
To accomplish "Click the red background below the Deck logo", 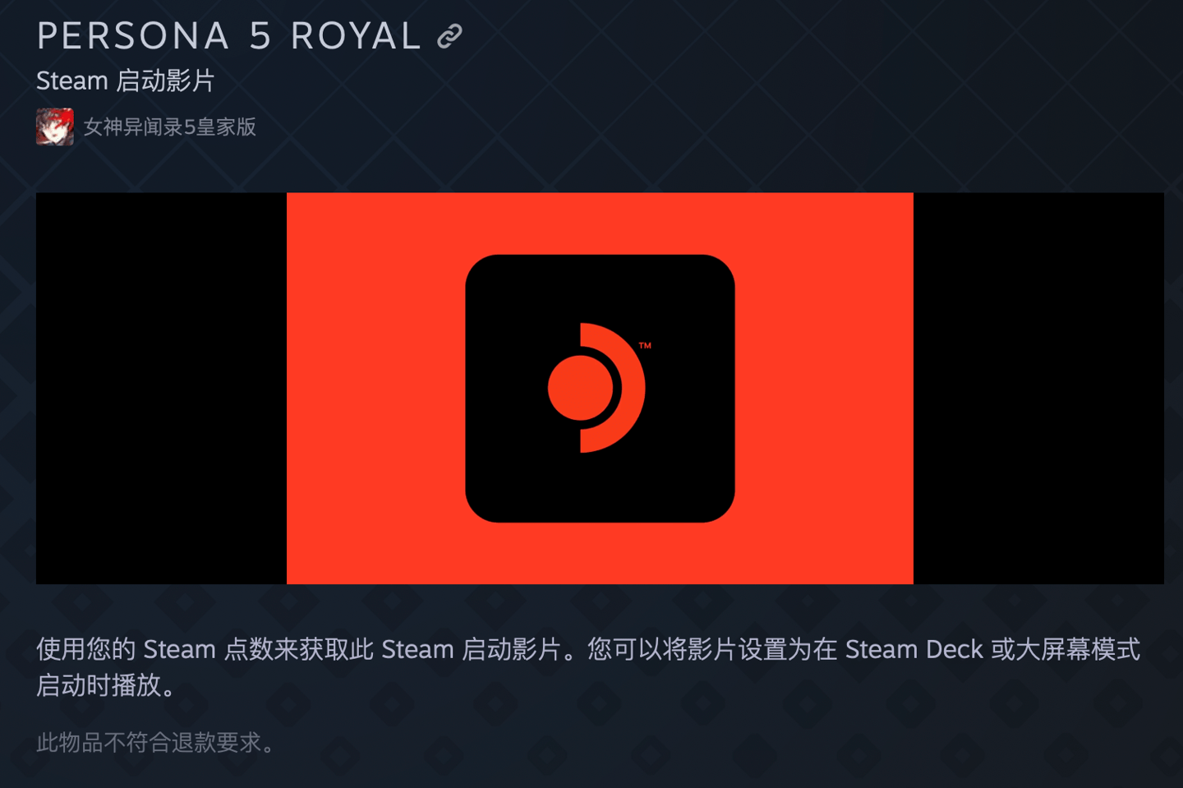I will [600, 553].
